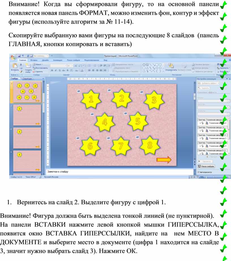Screen dimensions: 231x261
Task: Click the animation marker beside star 1
Action: (79, 91)
